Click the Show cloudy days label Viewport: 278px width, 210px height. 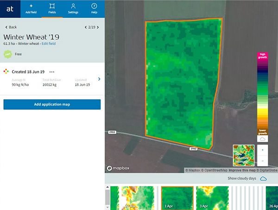[242, 178]
